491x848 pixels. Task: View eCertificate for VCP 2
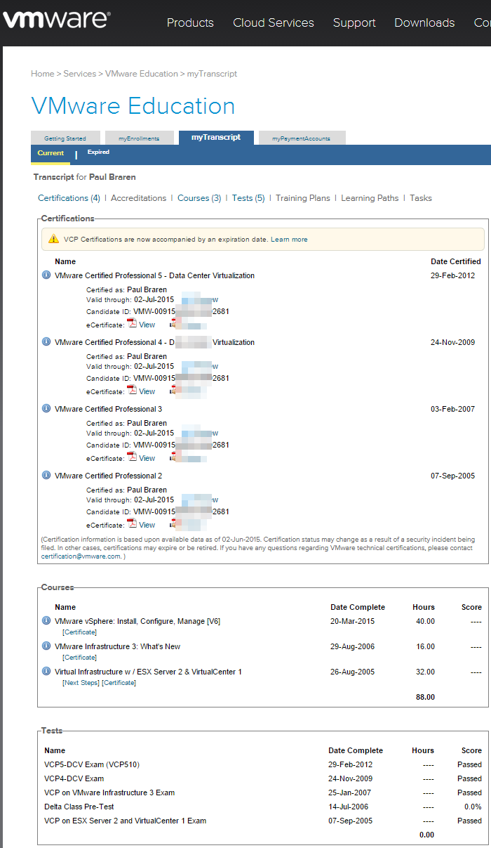tap(147, 525)
